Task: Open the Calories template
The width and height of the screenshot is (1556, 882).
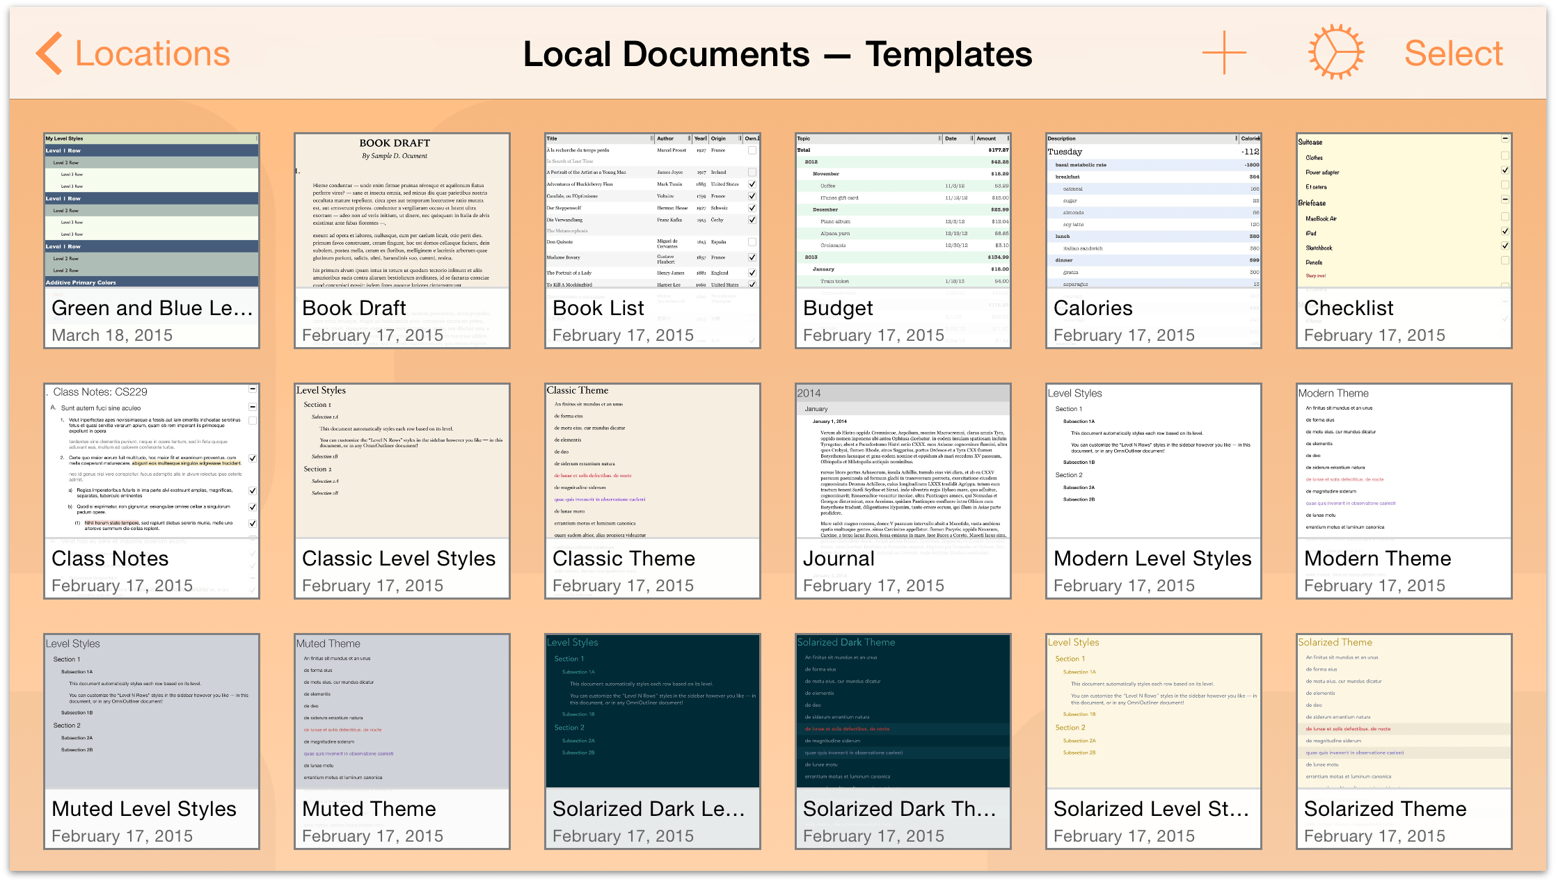Action: pos(1154,241)
